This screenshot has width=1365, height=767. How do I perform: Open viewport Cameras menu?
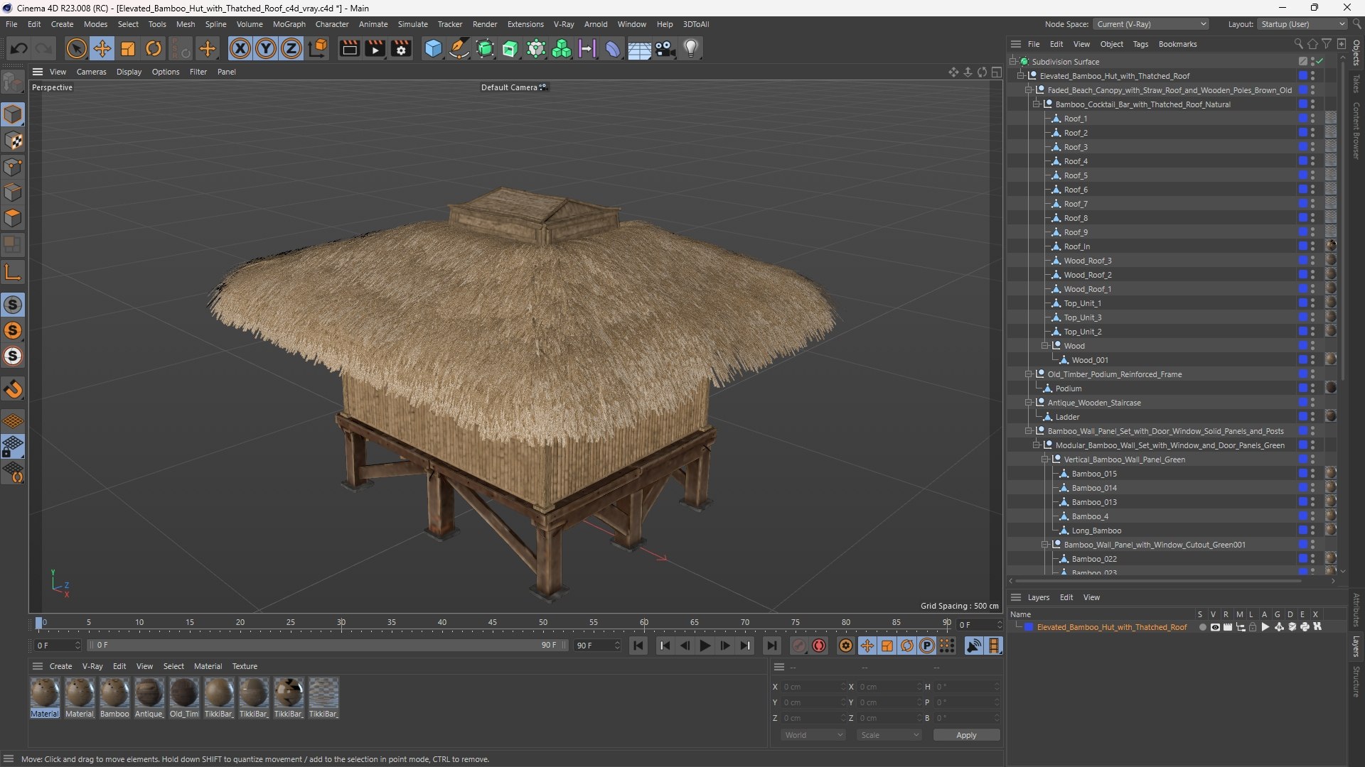coord(91,72)
